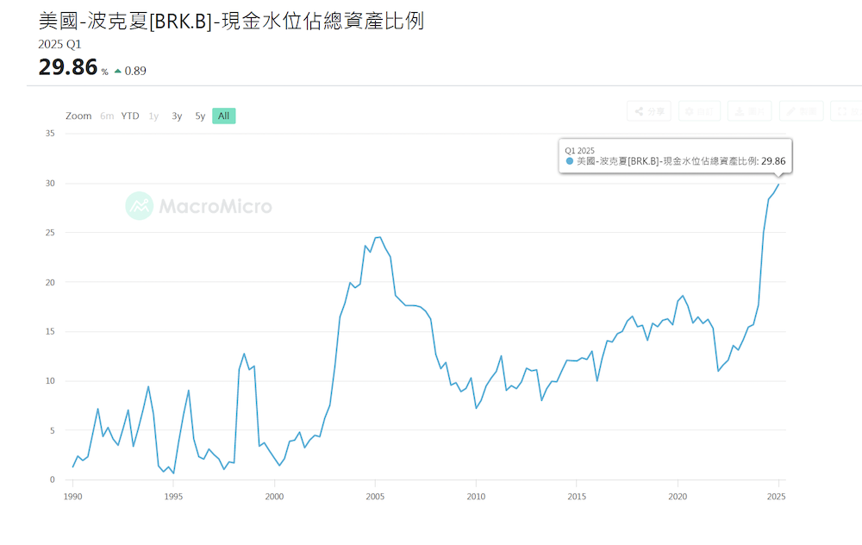This screenshot has height=545, width=862.
Task: Click the 2025 x-axis label
Action: point(777,497)
